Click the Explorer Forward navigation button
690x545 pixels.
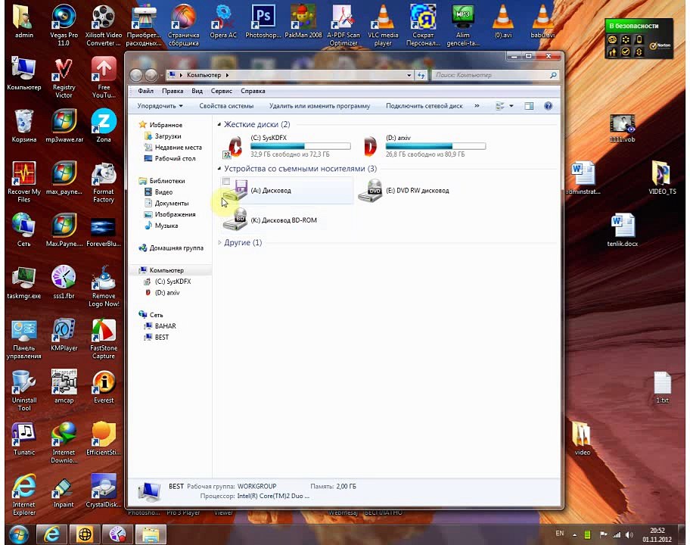coord(151,75)
